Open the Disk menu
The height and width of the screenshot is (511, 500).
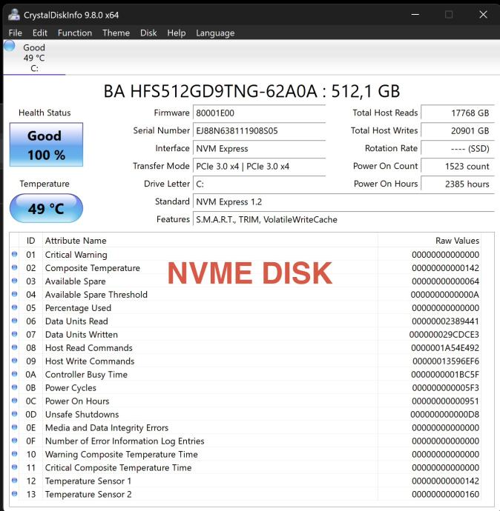pos(148,33)
